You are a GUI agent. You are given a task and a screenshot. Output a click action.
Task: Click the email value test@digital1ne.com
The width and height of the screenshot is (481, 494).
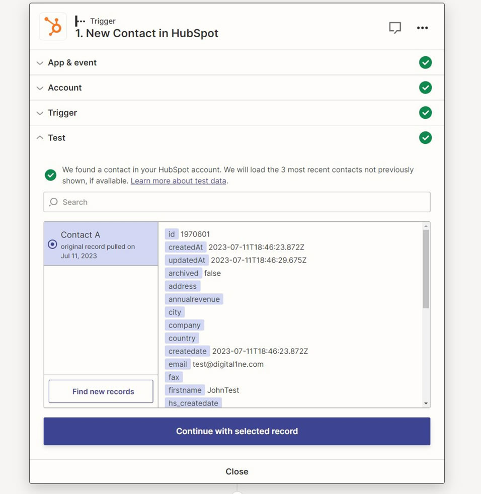pos(228,364)
